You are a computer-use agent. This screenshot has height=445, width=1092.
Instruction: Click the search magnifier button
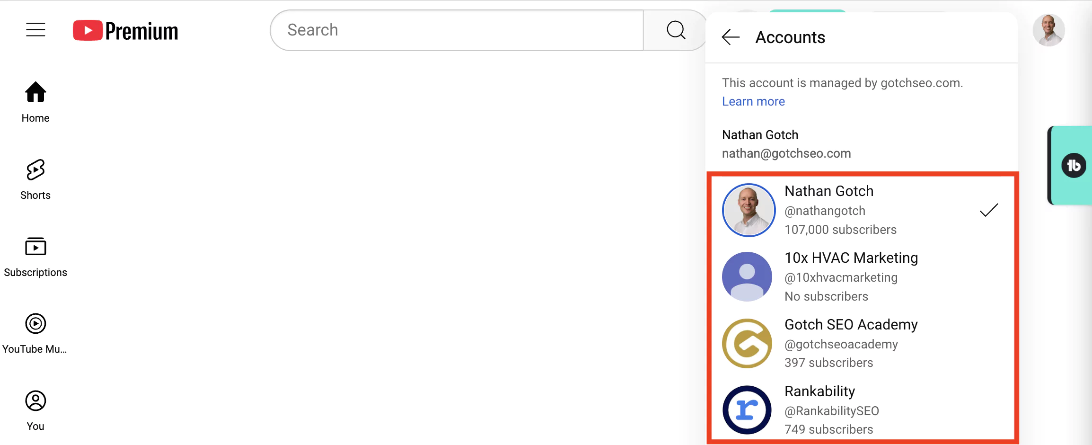[x=676, y=30]
